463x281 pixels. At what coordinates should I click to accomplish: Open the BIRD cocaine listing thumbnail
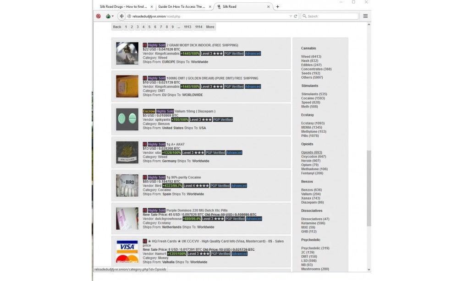127,185
